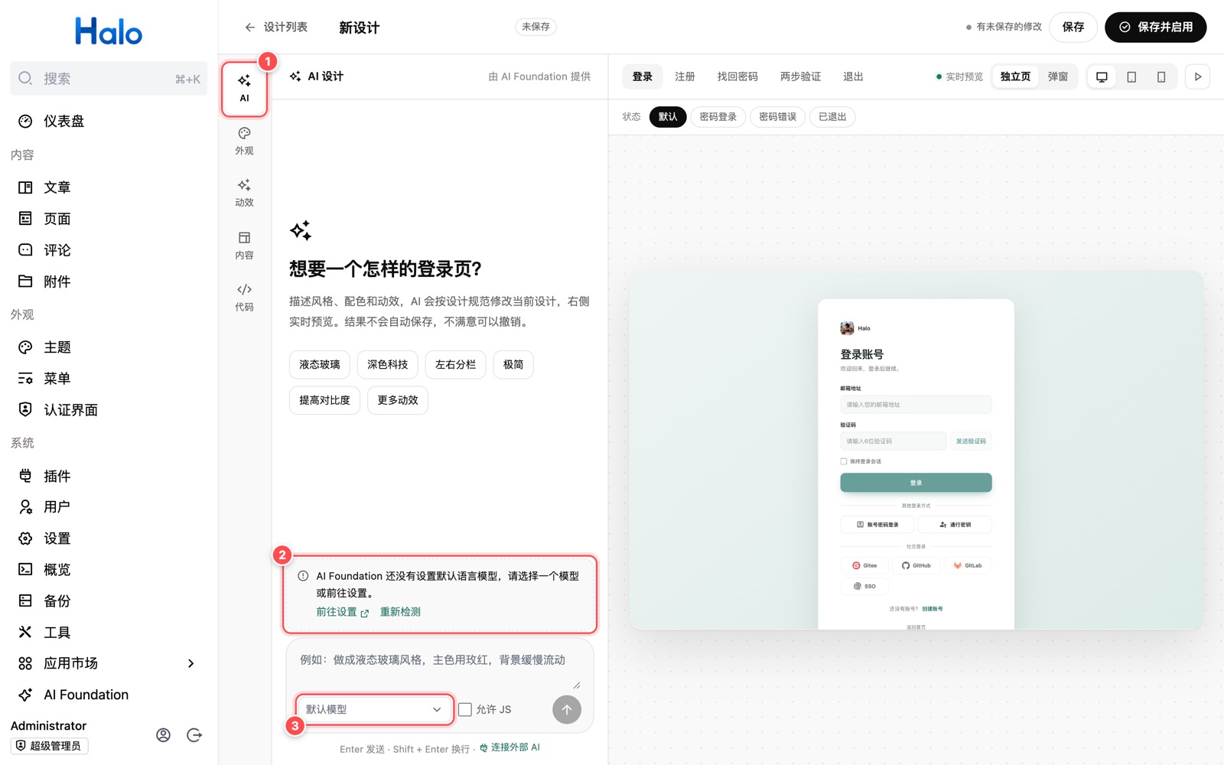Switch preview to tablet device icon
This screenshot has height=765, width=1224.
(1131, 76)
